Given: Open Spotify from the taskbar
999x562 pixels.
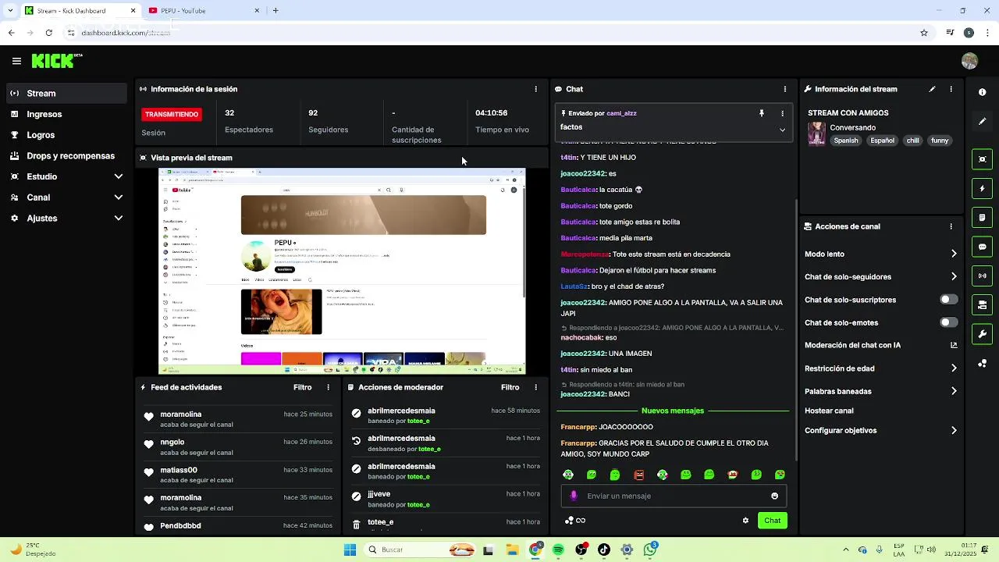Looking at the screenshot, I should coord(558,550).
